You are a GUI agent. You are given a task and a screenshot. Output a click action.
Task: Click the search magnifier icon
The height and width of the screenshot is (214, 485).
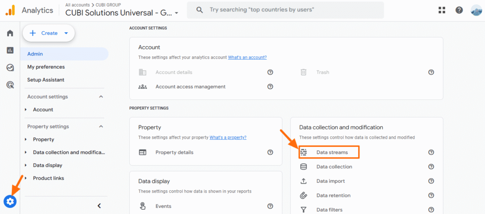coord(200,10)
